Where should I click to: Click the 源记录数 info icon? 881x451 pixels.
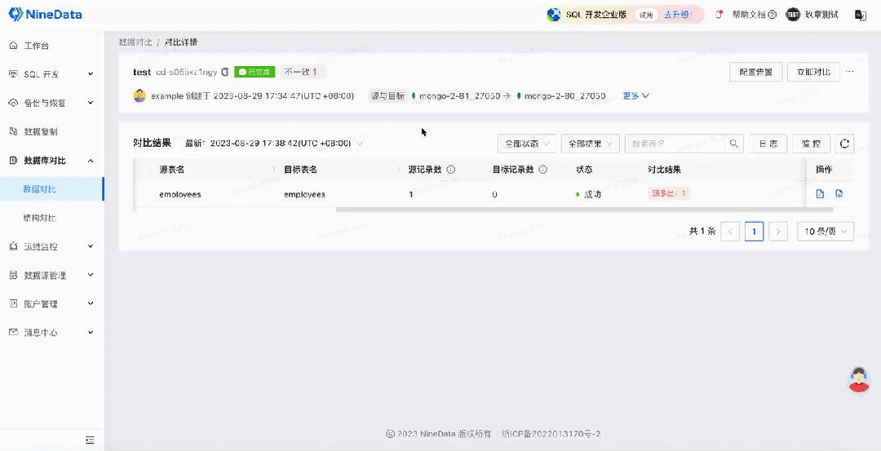point(450,170)
